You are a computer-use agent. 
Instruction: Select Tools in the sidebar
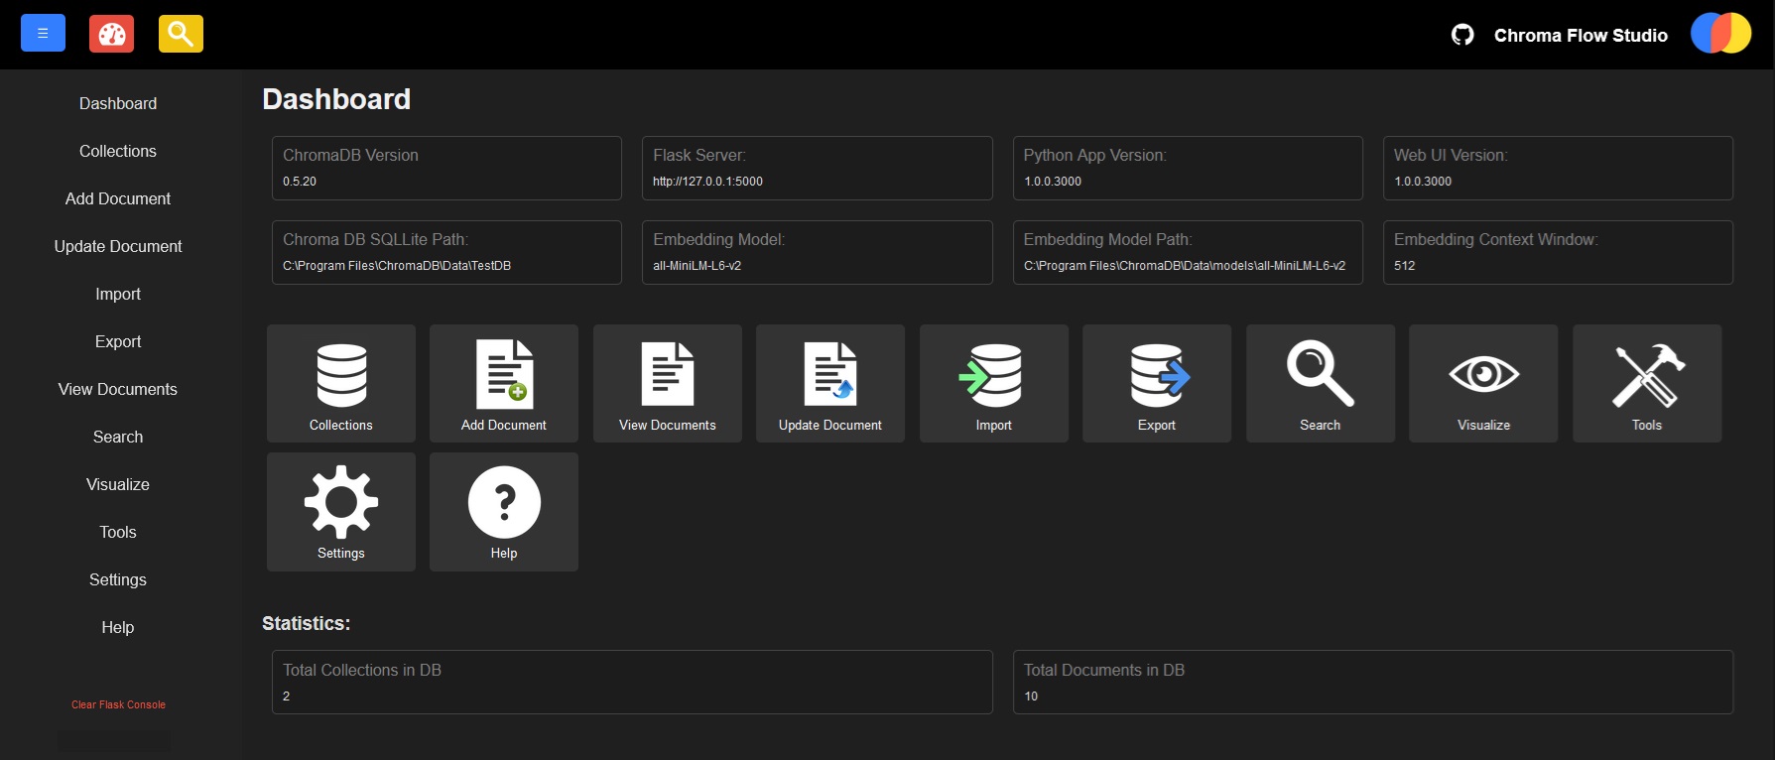tap(118, 532)
